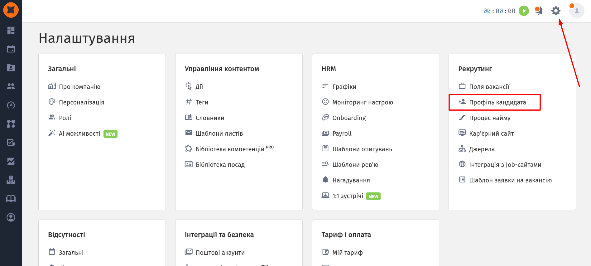The width and height of the screenshot is (591, 266).
Task: Open the stacked blocks sidebar icon
Action: 11,180
